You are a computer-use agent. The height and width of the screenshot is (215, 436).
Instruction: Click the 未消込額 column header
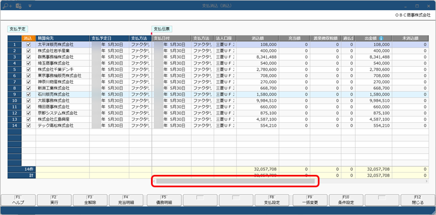[410, 38]
